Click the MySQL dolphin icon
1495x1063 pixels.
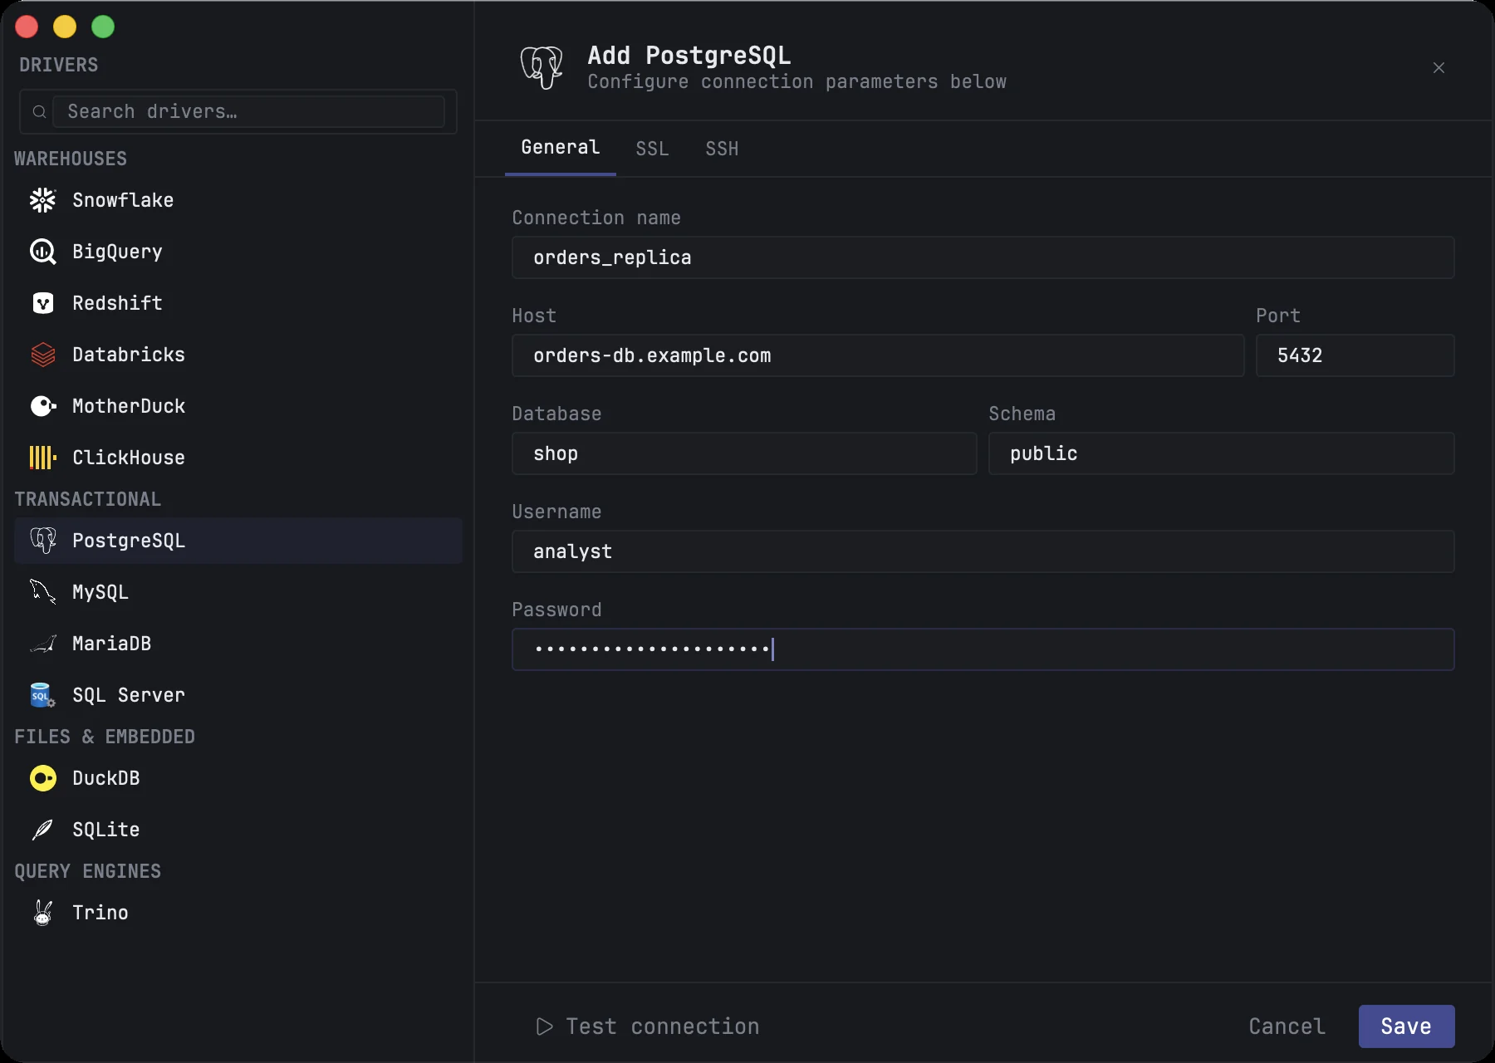point(43,592)
